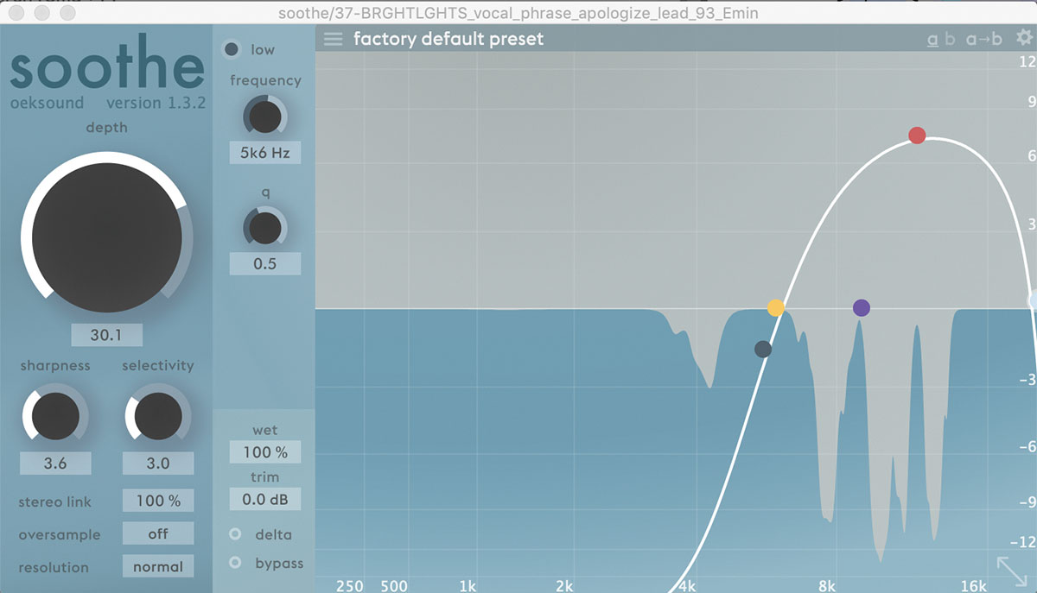Enable the bypass radio button
The width and height of the screenshot is (1037, 593).
[235, 564]
